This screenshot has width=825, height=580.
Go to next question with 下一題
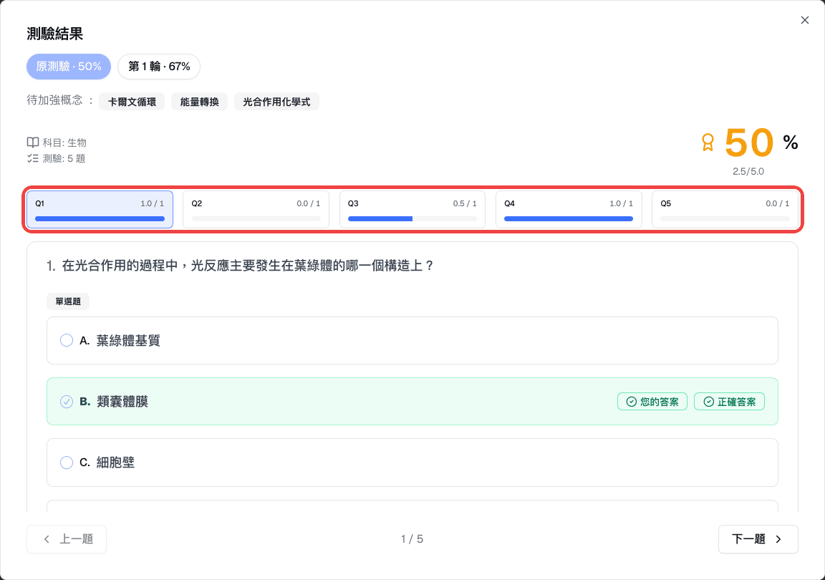coord(758,539)
